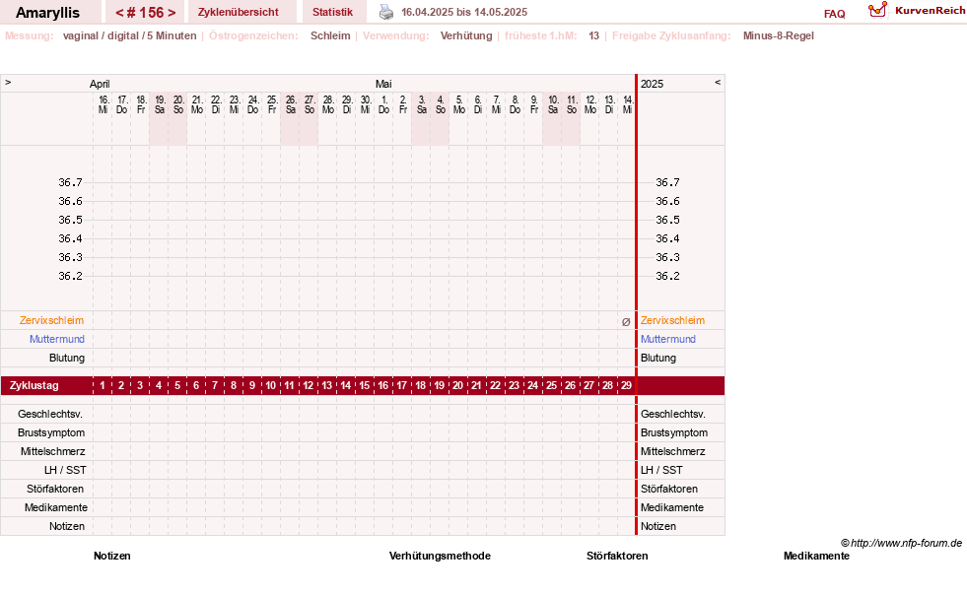967x594 pixels.
Task: Click the bottom Medikamente heading
Action: (816, 556)
